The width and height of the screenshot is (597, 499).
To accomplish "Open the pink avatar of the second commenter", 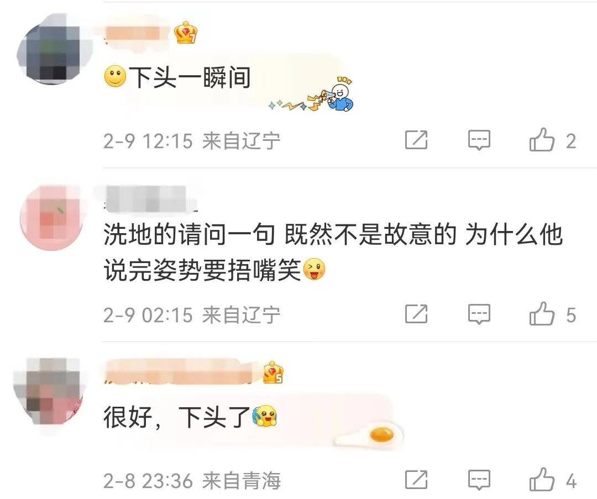I will click(51, 218).
